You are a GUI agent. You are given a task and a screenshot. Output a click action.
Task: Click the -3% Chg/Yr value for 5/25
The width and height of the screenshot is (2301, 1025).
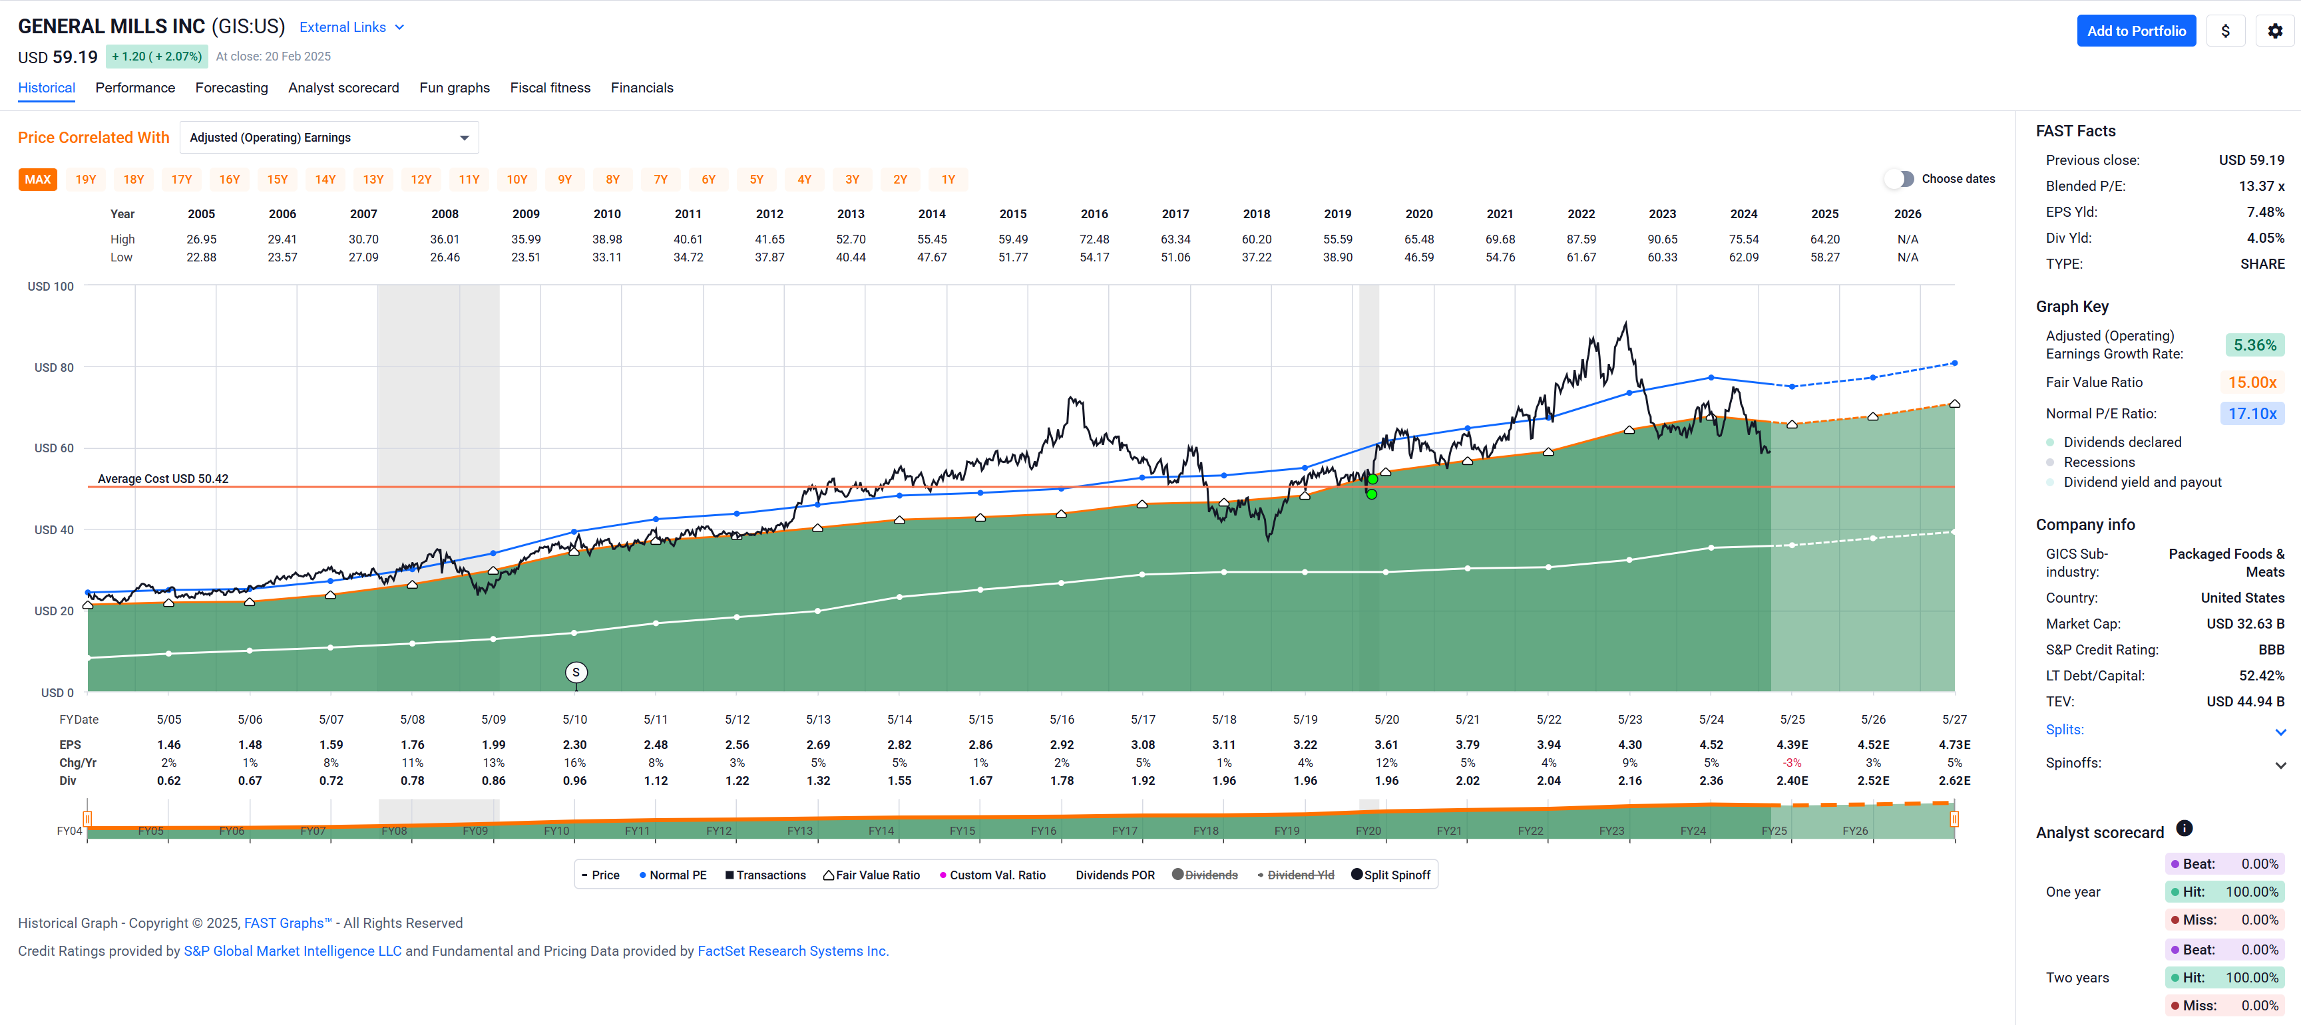pyautogui.click(x=1792, y=762)
